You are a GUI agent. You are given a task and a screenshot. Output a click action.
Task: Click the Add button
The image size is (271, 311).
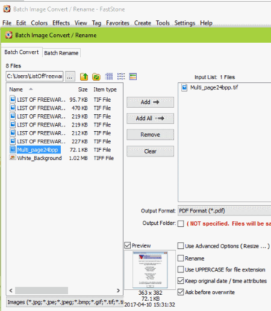click(x=150, y=102)
